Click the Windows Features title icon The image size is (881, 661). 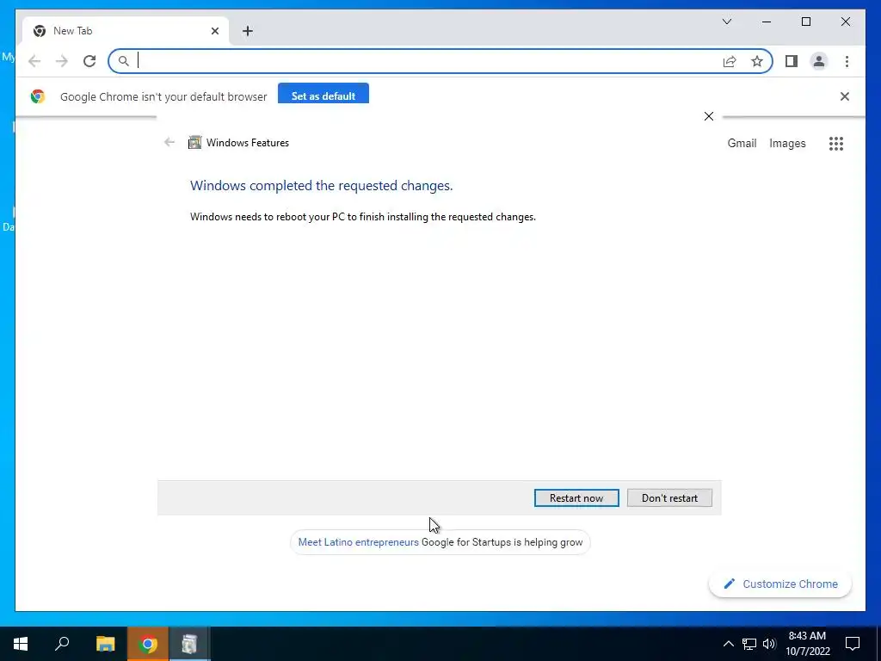[x=194, y=142]
